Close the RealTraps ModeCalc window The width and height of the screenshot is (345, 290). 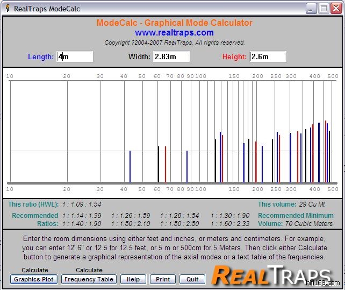(x=336, y=8)
